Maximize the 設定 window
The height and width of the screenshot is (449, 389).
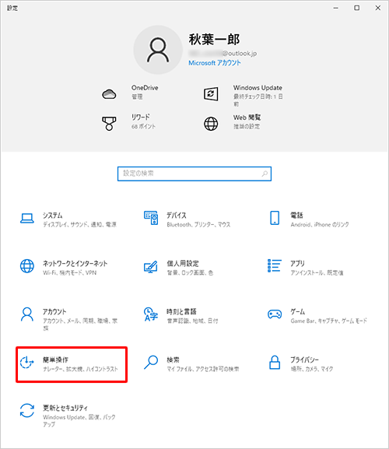(356, 8)
